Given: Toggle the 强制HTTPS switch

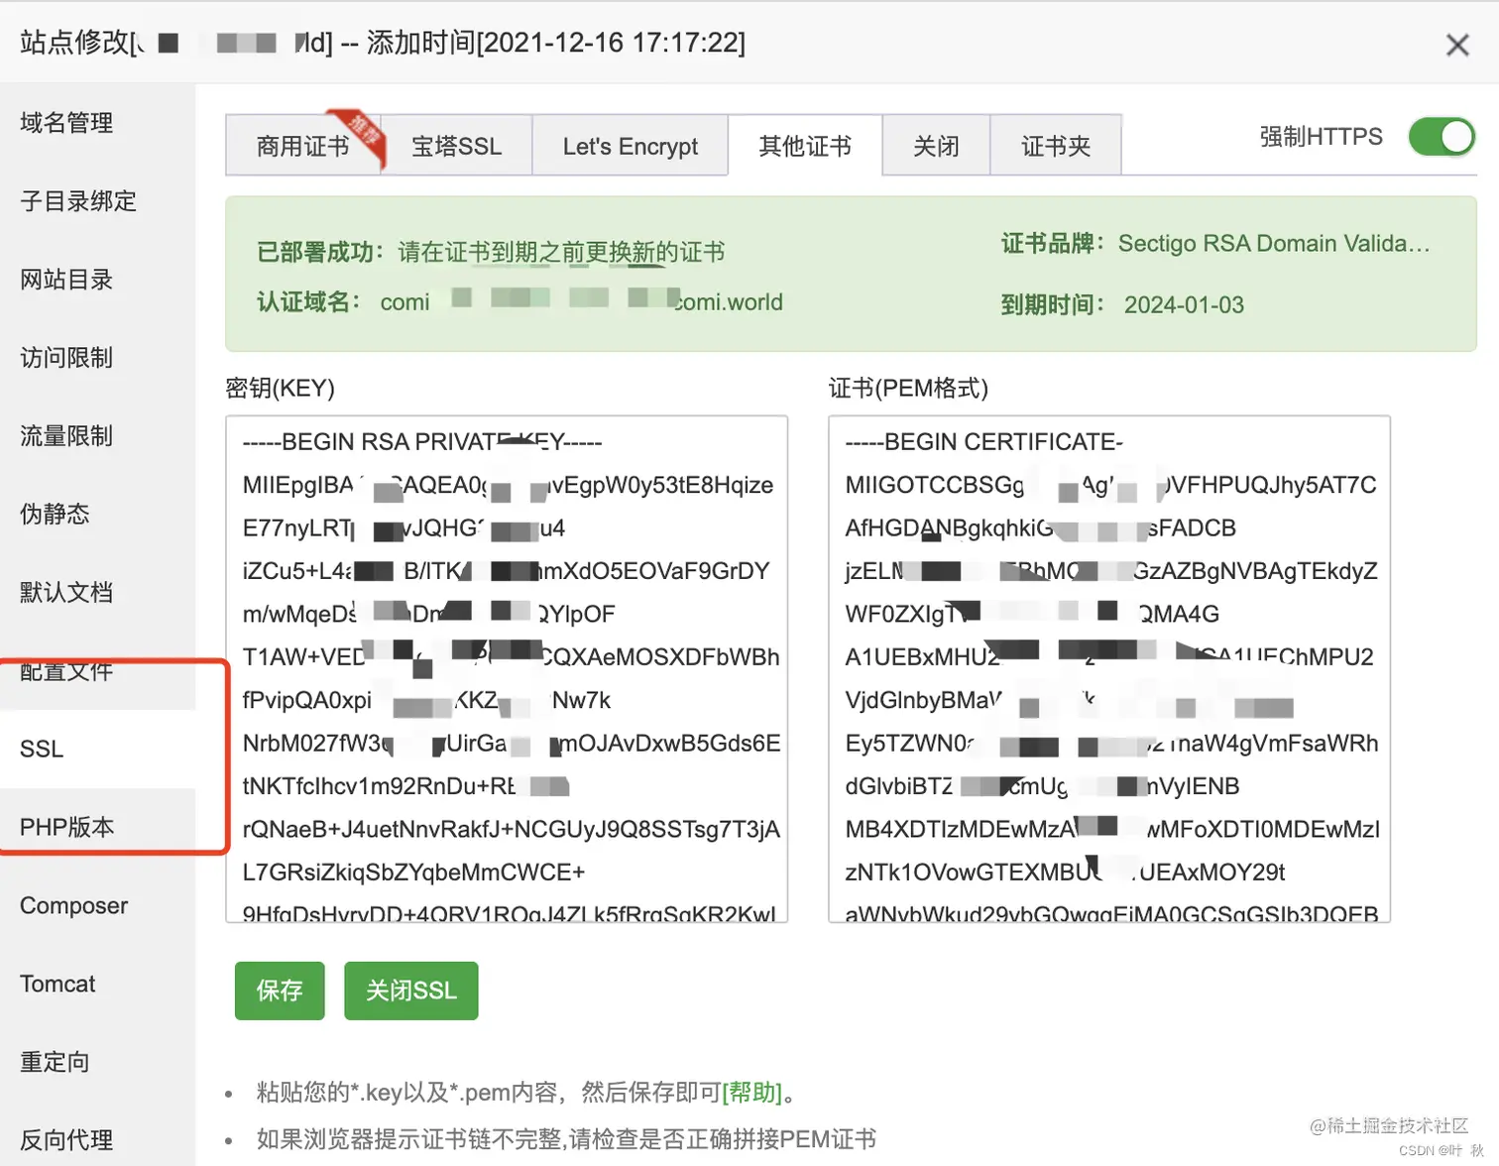Looking at the screenshot, I should 1441,137.
